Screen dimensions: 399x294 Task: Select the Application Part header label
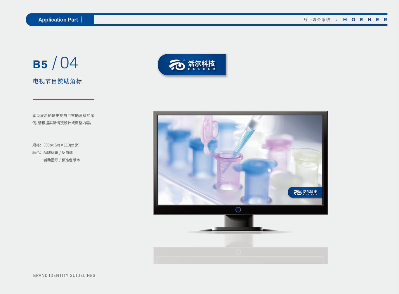tap(58, 20)
